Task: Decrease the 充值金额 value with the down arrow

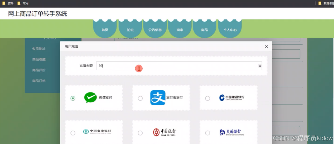Action: click(x=260, y=67)
